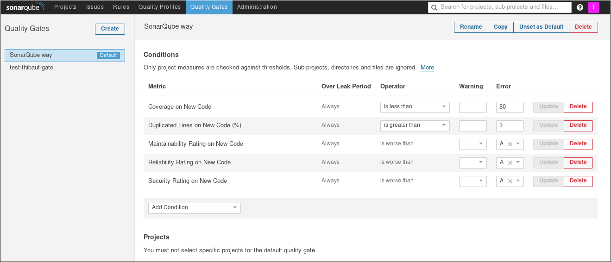The image size is (611, 262).
Task: Go to the Rules menu
Action: pyautogui.click(x=121, y=7)
